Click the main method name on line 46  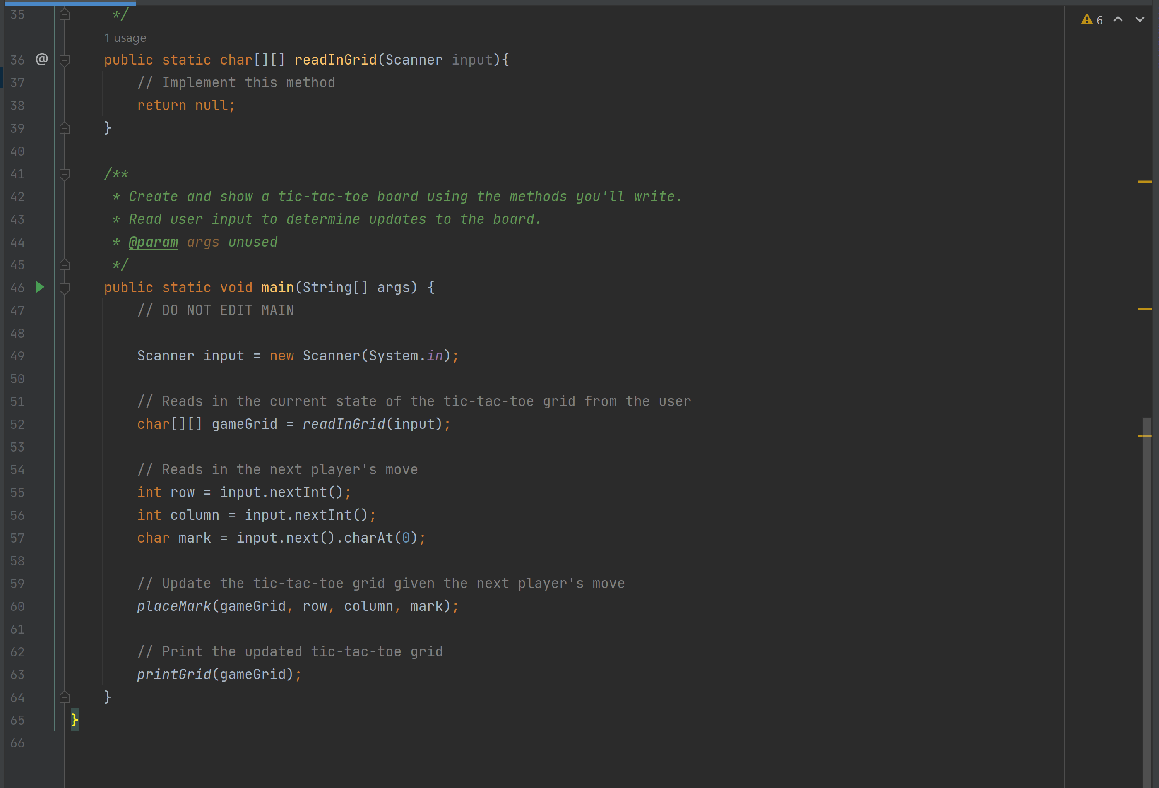pyautogui.click(x=278, y=287)
